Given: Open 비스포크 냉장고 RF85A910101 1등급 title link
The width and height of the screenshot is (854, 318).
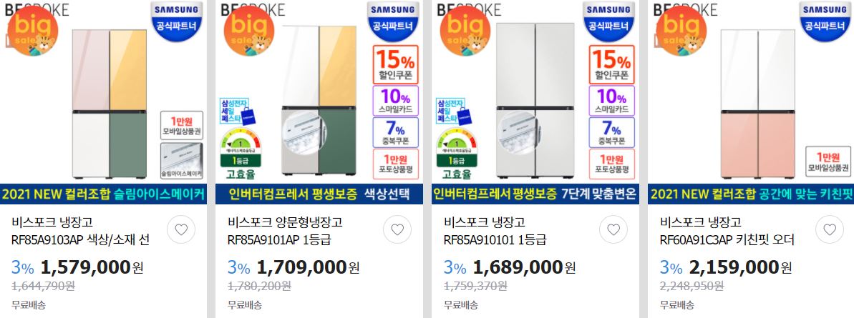Looking at the screenshot, I should coord(495,231).
